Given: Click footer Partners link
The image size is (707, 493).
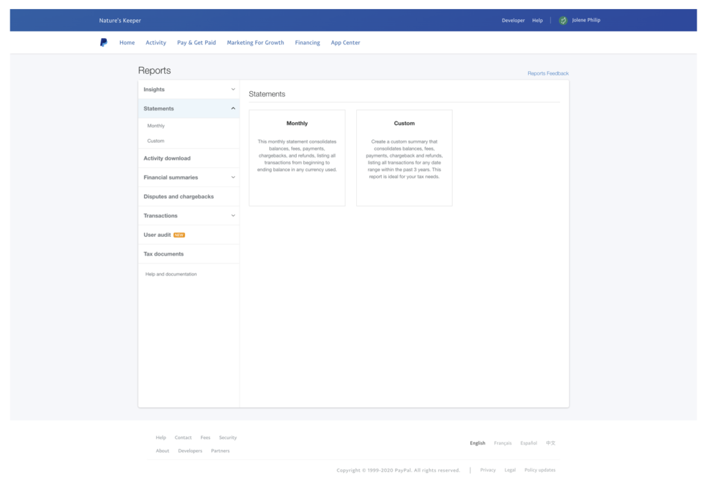Looking at the screenshot, I should click(x=220, y=451).
